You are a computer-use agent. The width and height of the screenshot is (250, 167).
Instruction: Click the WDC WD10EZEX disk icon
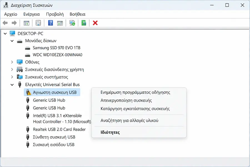(x=27, y=55)
